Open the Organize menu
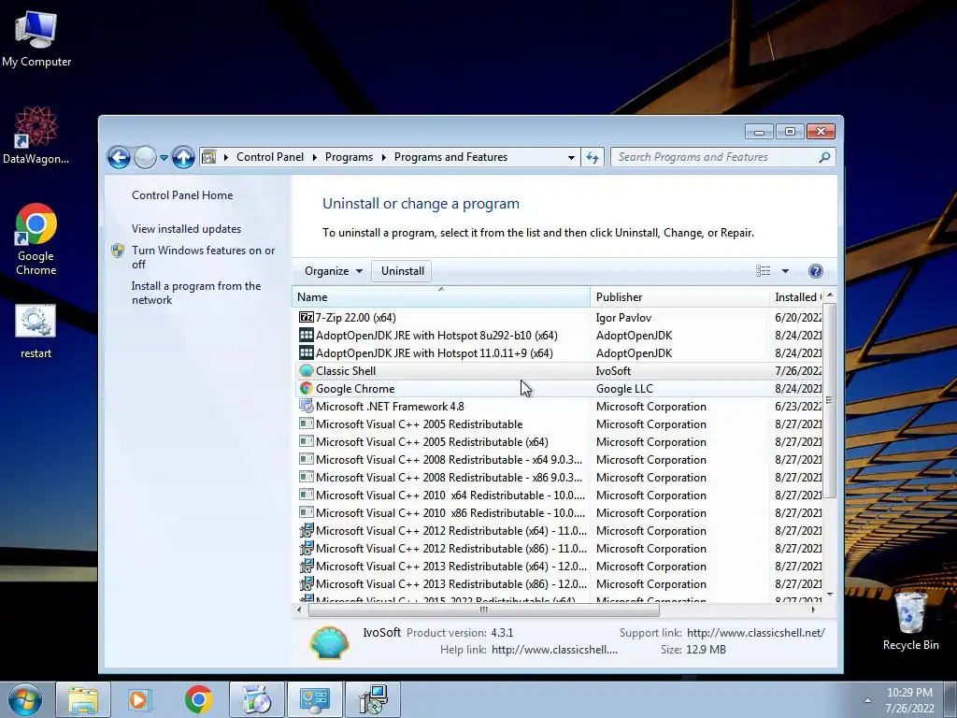This screenshot has width=957, height=718. coord(334,271)
